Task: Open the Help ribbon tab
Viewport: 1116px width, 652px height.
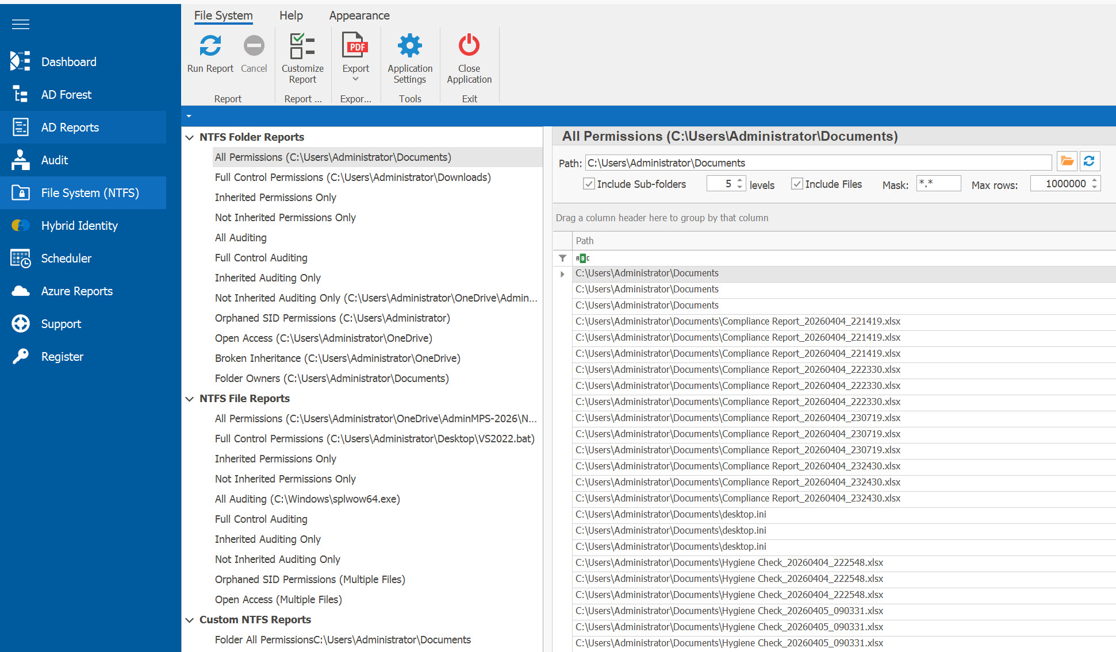Action: click(x=291, y=16)
